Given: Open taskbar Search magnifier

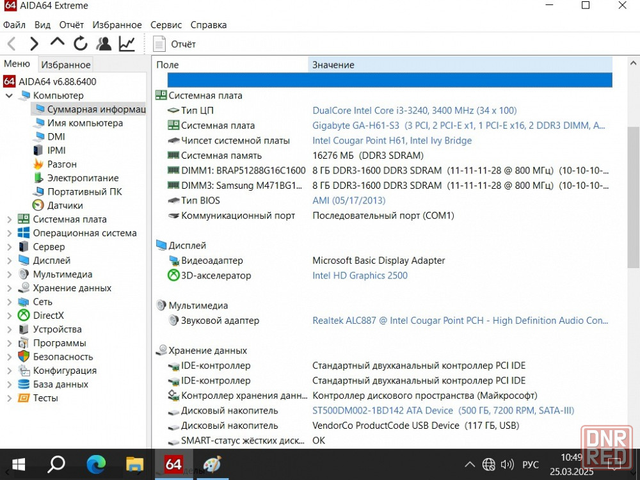Looking at the screenshot, I should (56, 465).
